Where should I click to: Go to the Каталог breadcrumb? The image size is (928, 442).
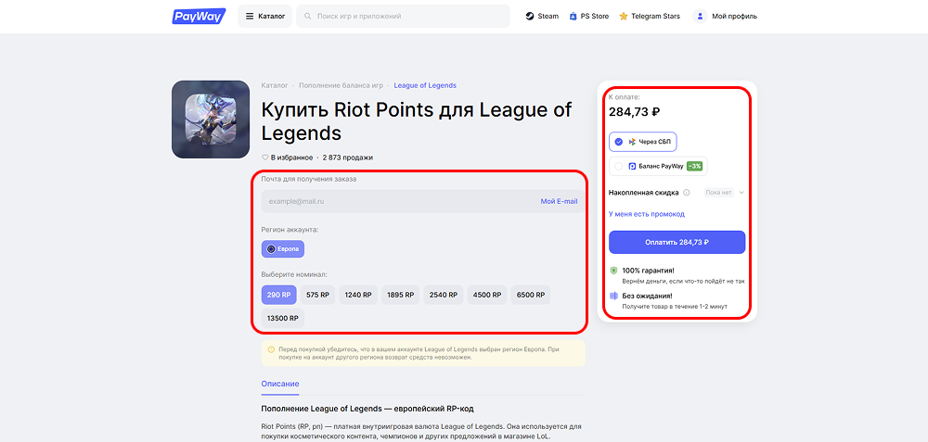point(275,85)
